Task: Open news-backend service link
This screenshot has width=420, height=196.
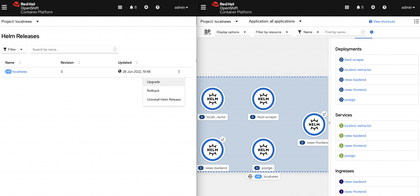Action: pyautogui.click(x=355, y=136)
